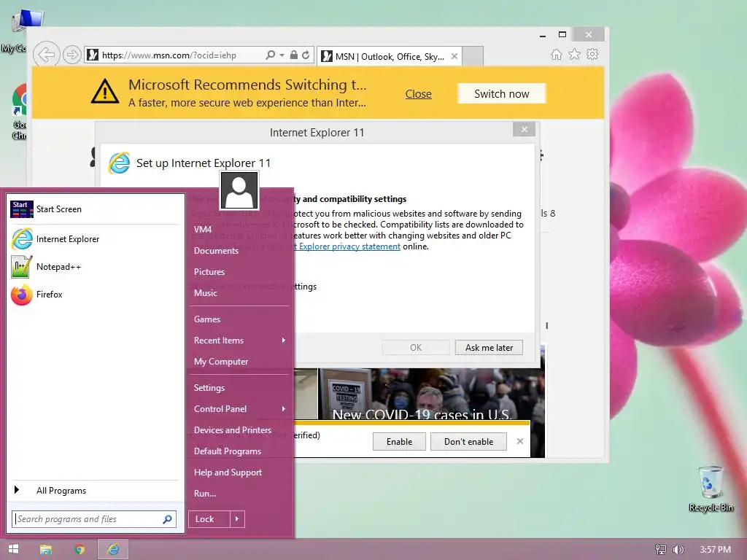Open Explorer privacy statement link

tap(347, 246)
